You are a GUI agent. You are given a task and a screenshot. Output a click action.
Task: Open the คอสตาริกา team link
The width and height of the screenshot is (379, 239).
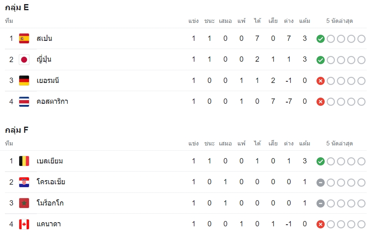pos(52,101)
